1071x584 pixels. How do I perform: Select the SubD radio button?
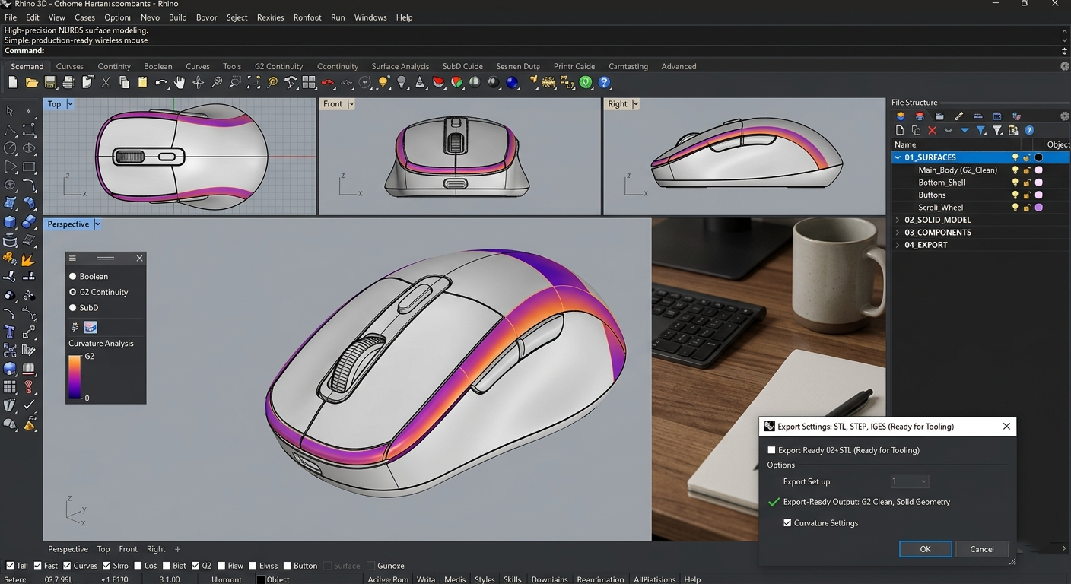click(x=72, y=307)
